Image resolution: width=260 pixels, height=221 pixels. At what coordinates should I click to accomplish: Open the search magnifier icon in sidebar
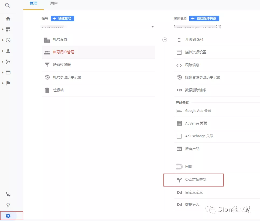click(8, 5)
